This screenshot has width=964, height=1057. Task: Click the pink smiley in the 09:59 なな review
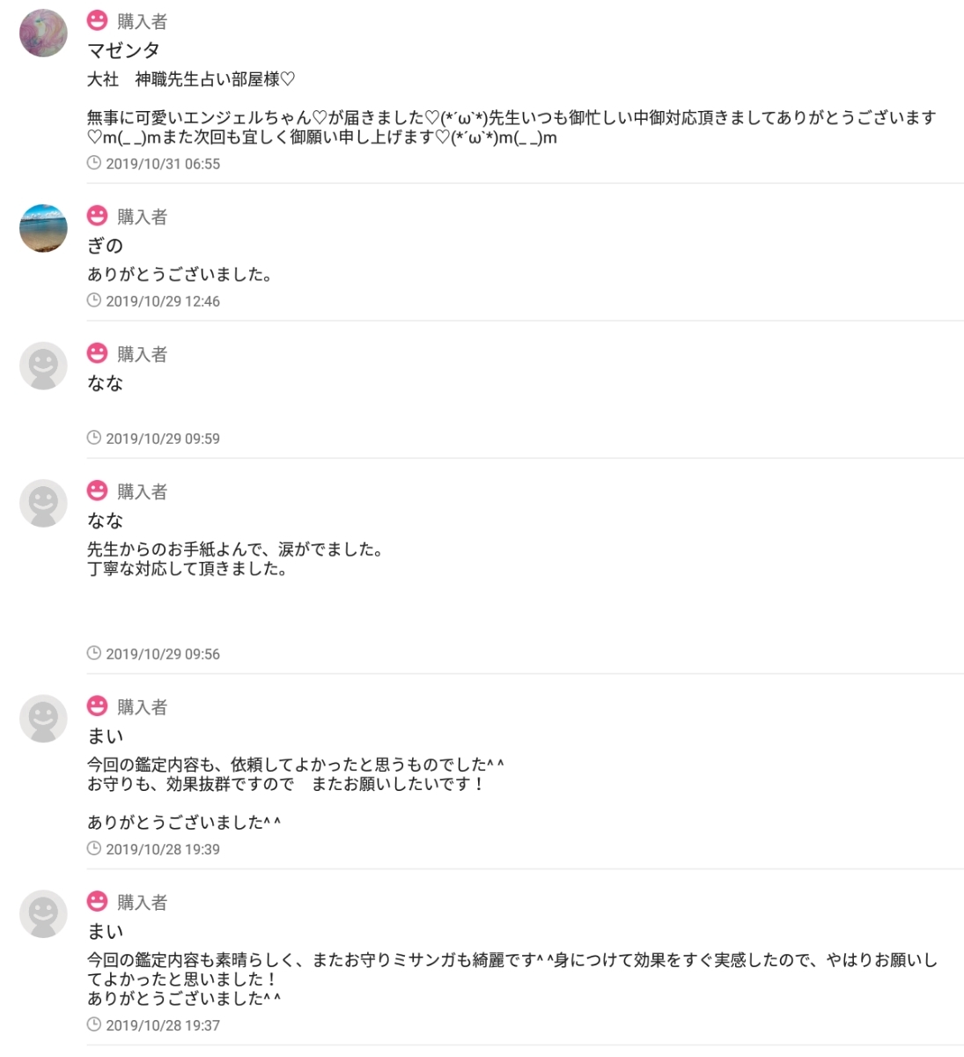[x=97, y=353]
